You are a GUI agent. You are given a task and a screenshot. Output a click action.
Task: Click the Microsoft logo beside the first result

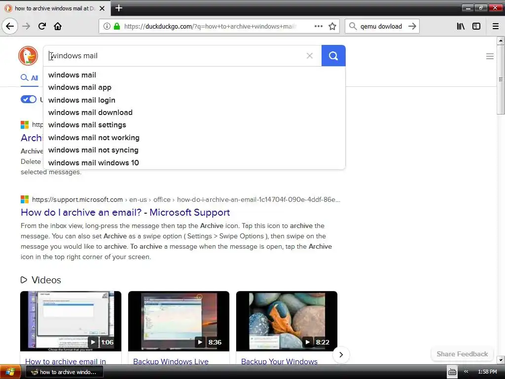(x=25, y=125)
